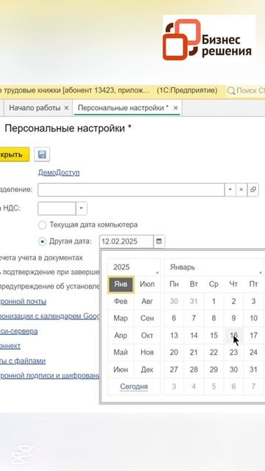The height and width of the screenshot is (471, 265).
Task: Pick January 13 in the calendar
Action: [174, 336]
